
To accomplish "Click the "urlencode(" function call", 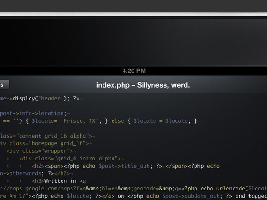I will point(232,189).
